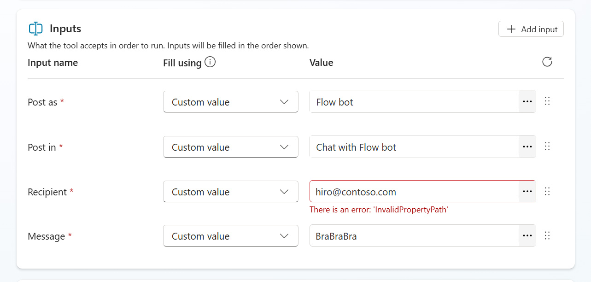The height and width of the screenshot is (282, 591).
Task: Expand the Recipient Fill using dropdown
Action: tap(230, 192)
